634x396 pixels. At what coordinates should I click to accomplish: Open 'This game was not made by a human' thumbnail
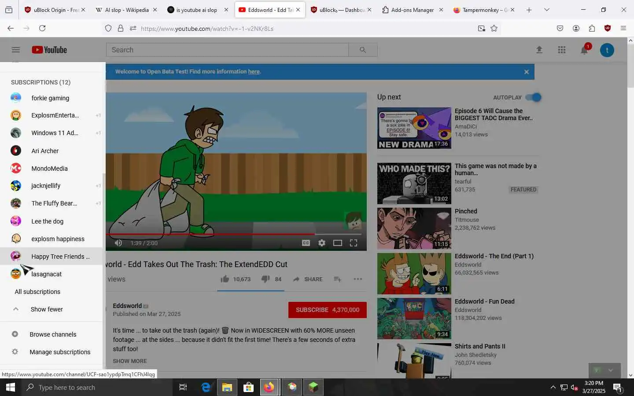(x=414, y=183)
